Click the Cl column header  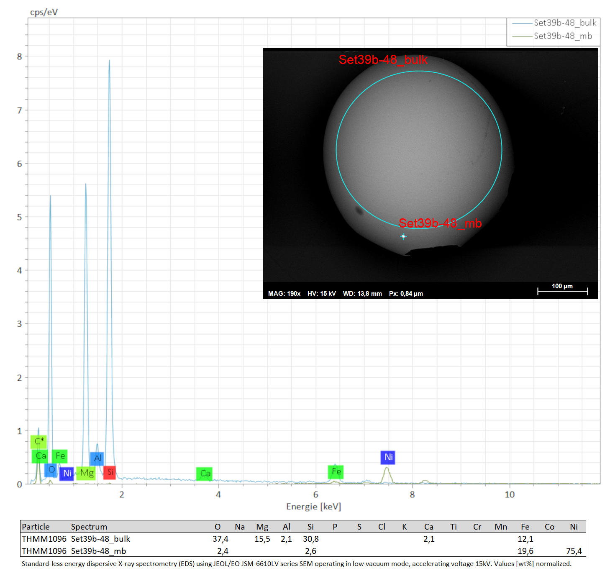coord(382,527)
